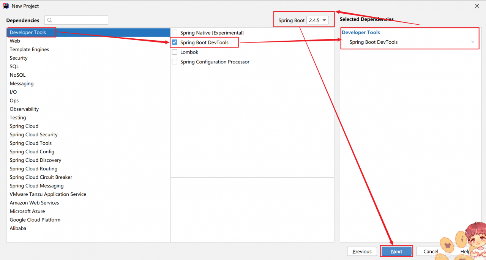Select Spring Cloud Circuit Breaker category
This screenshot has height=260, width=486.
[x=88, y=177]
